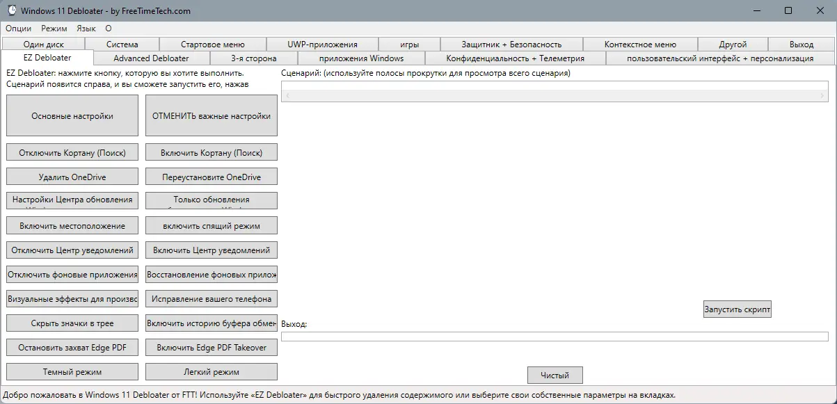Click the Выход output field
Screen dimensions: 837x404
tap(555, 337)
